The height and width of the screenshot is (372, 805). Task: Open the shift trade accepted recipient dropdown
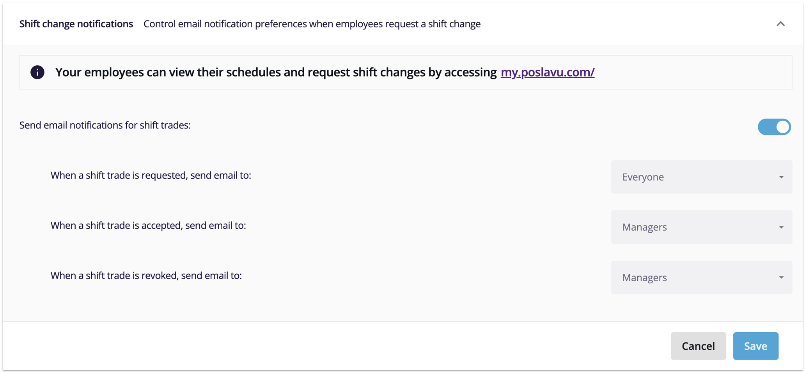701,227
